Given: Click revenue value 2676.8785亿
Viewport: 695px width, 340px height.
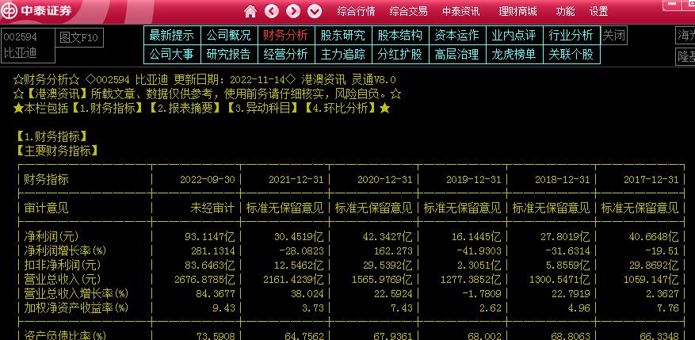Looking at the screenshot, I should coord(204,279).
